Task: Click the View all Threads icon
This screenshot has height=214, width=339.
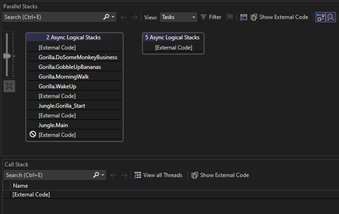Action: pos(138,175)
